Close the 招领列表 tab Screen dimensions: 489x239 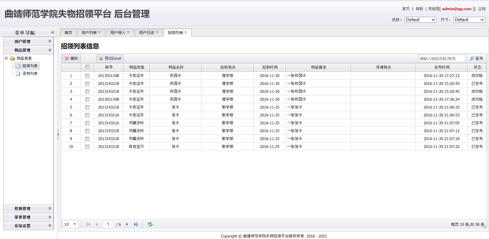click(186, 32)
